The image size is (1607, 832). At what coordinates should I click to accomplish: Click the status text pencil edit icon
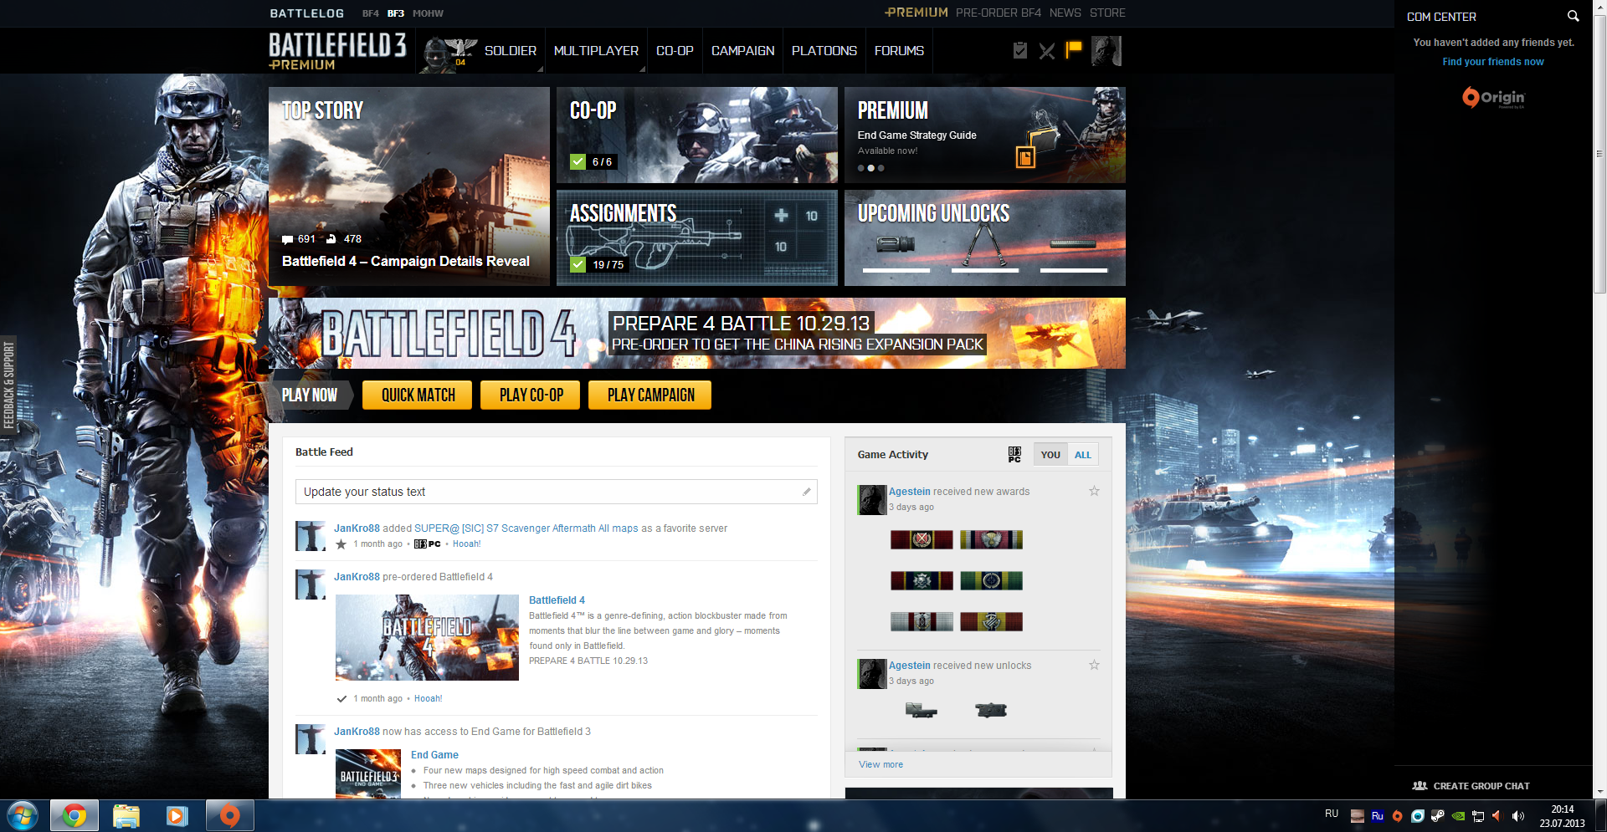click(807, 492)
